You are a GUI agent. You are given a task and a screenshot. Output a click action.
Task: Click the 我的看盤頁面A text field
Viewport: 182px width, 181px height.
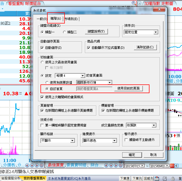pyautogui.click(x=94, y=89)
